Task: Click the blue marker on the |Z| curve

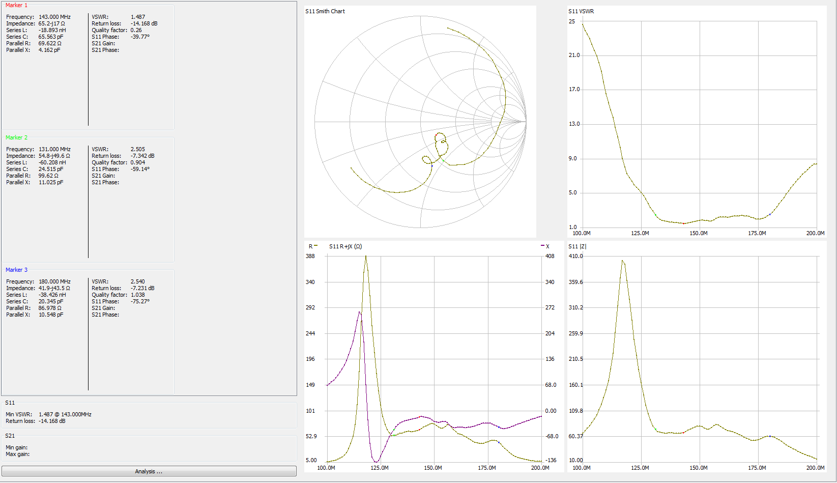Action: pyautogui.click(x=770, y=436)
